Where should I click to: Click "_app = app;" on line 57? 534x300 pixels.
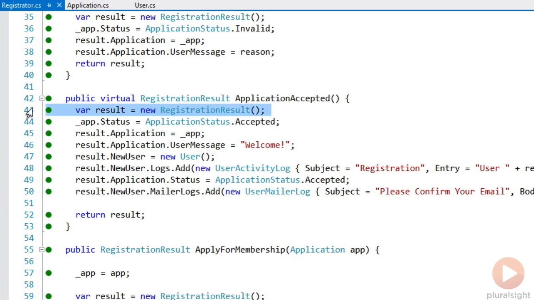pyautogui.click(x=103, y=273)
